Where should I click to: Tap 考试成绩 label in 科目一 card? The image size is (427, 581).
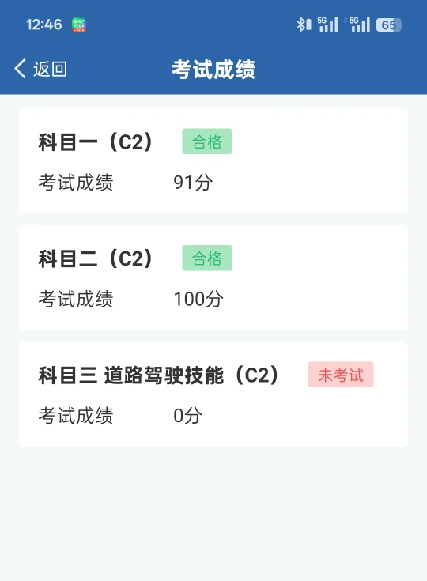pos(76,183)
